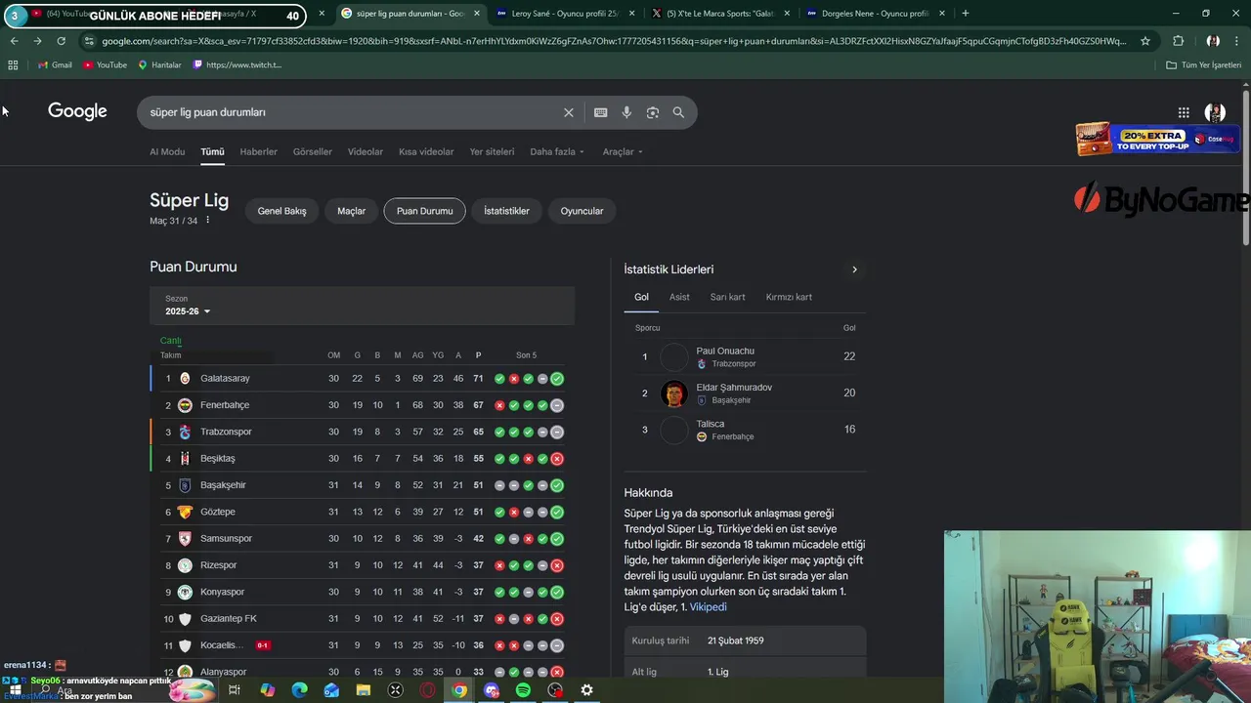Bookmark this page with the star icon

click(1145, 41)
